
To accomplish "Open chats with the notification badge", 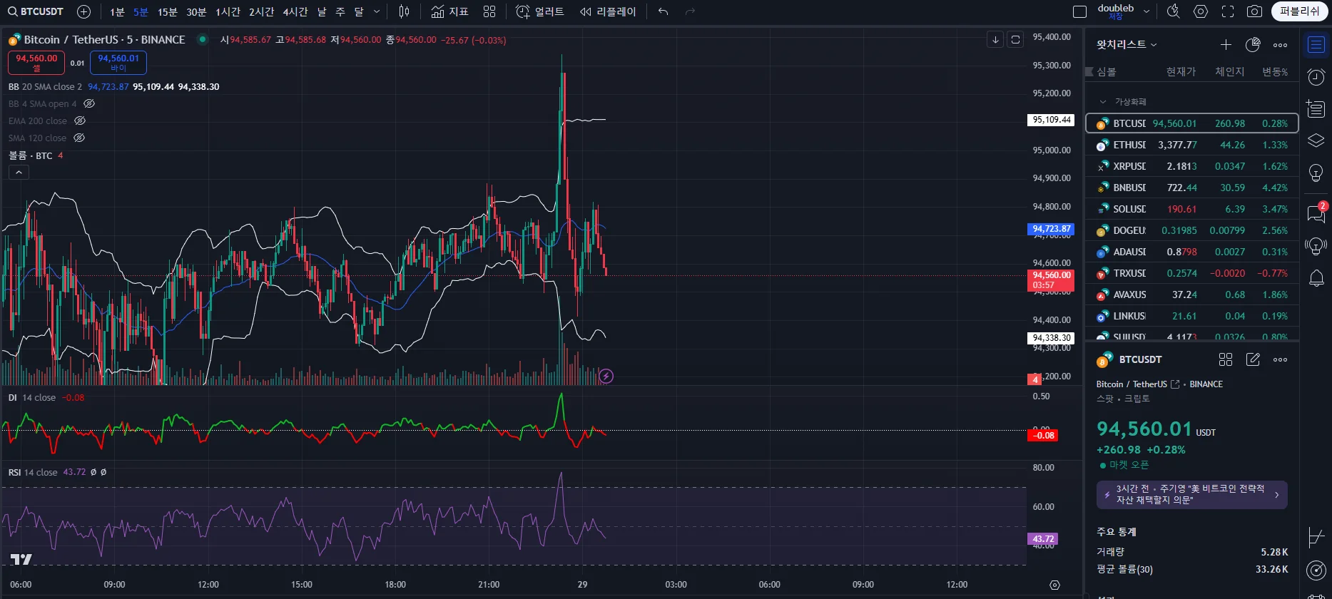I will 1316,212.
